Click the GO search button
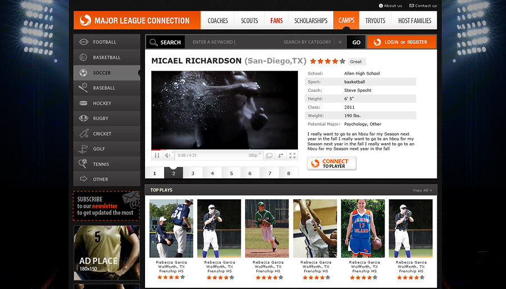Image resolution: width=506 pixels, height=289 pixels. tap(356, 42)
